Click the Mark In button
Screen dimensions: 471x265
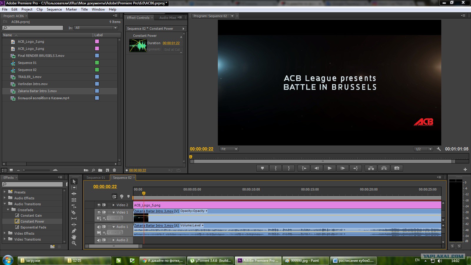click(276, 168)
